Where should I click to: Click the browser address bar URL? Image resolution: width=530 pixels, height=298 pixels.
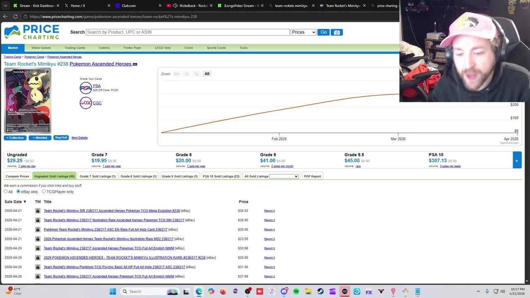click(x=113, y=17)
